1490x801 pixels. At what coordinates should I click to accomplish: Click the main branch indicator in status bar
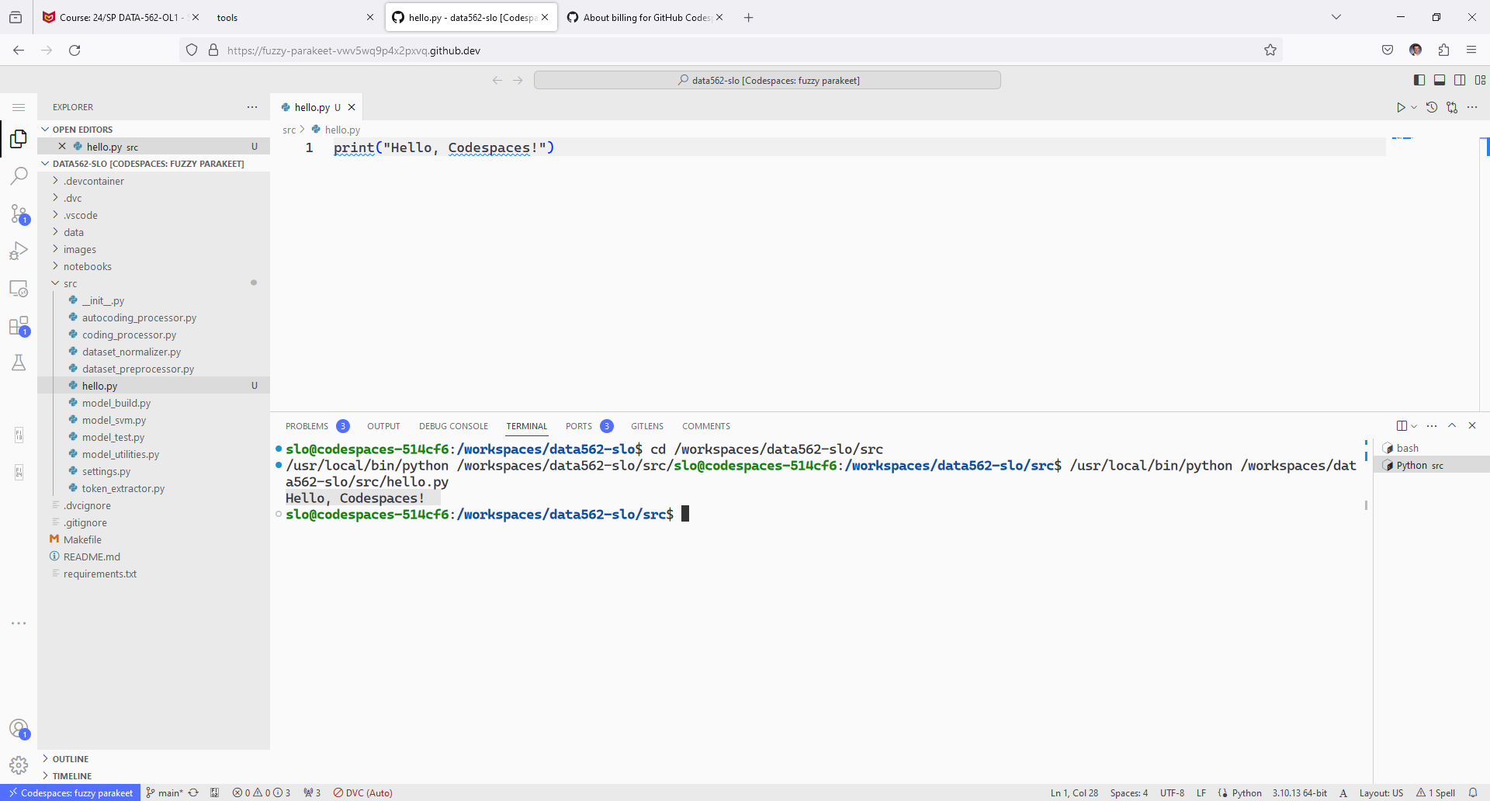click(165, 792)
